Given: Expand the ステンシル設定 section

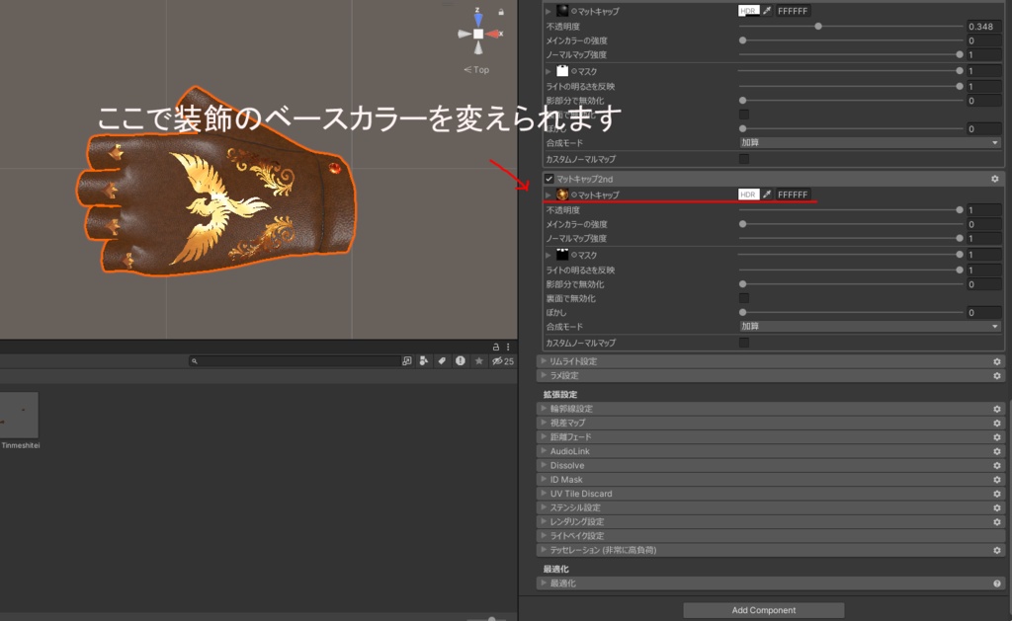Looking at the screenshot, I should [x=545, y=507].
